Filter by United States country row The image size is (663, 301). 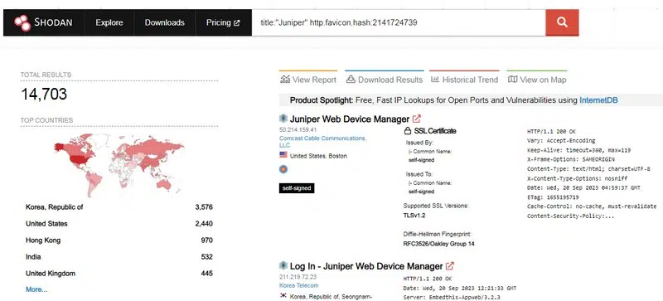coord(119,224)
